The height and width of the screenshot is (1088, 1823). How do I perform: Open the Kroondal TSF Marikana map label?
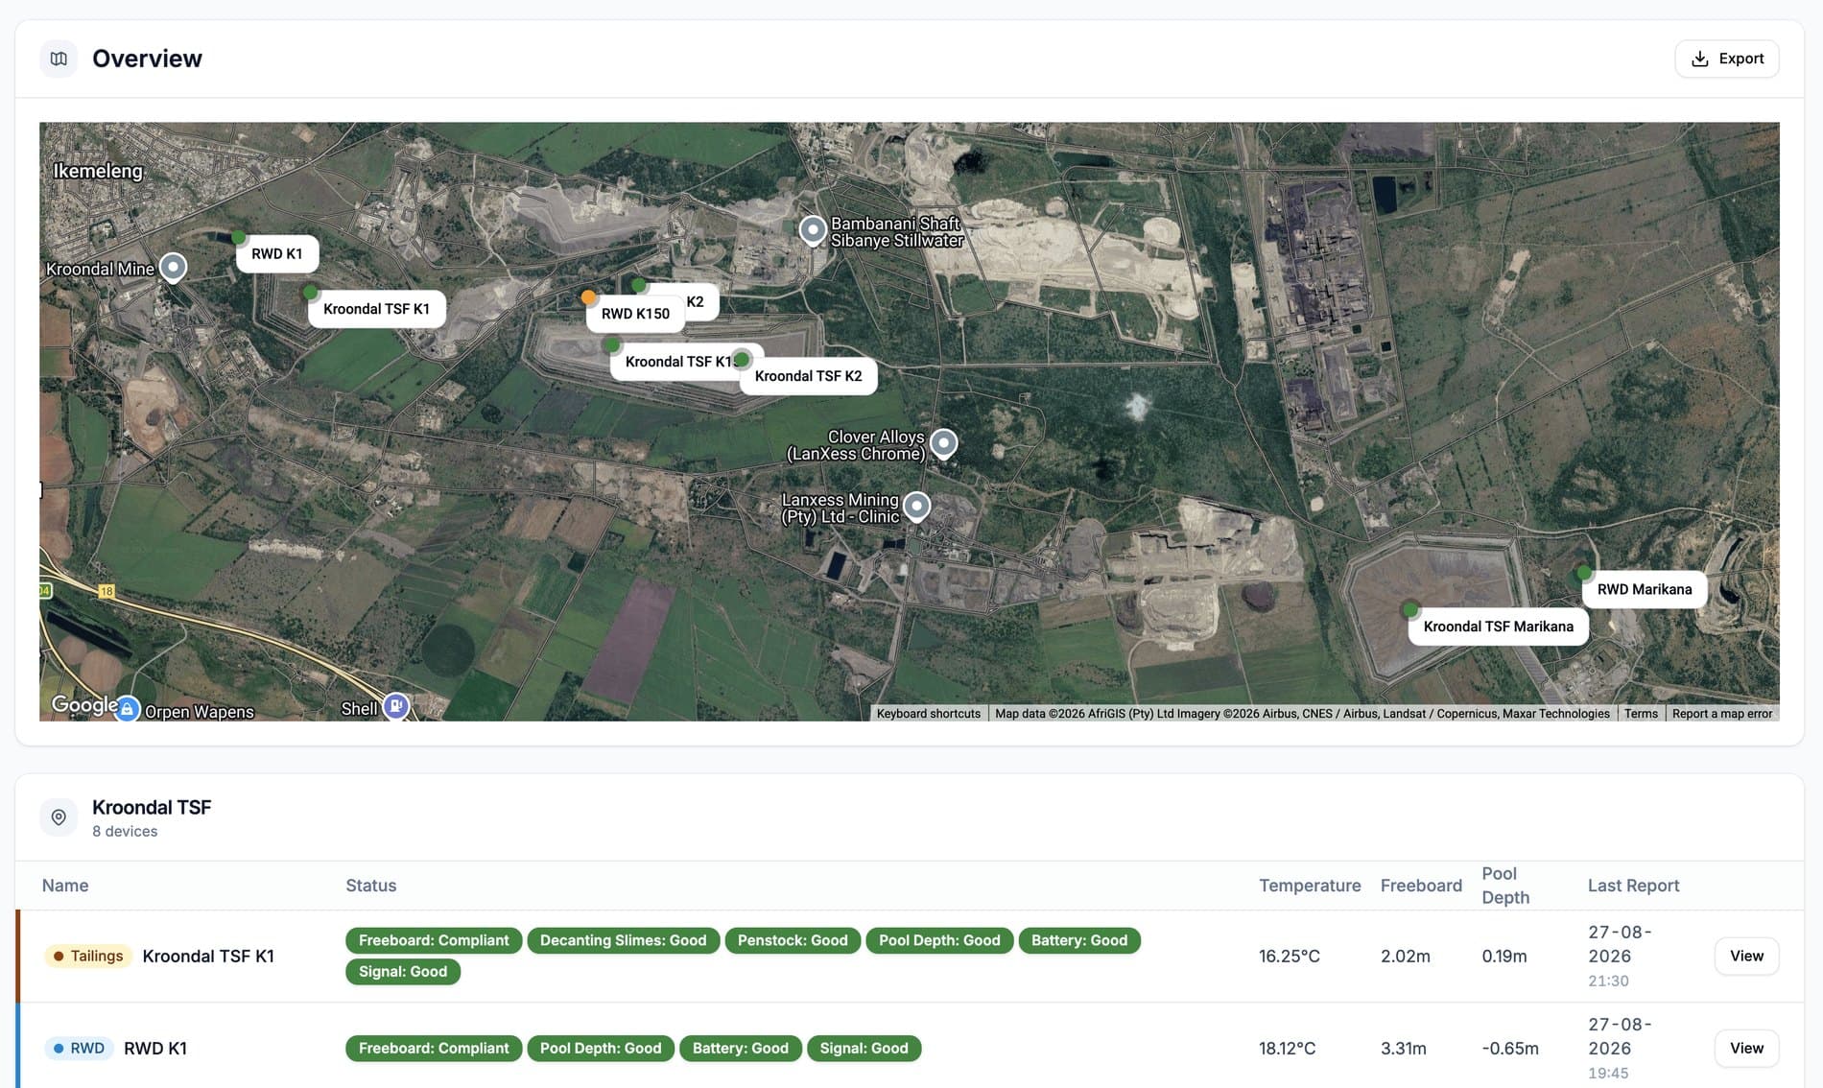(1498, 627)
